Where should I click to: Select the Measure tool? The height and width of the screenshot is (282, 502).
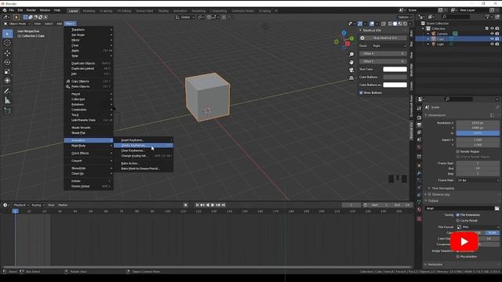(x=7, y=101)
